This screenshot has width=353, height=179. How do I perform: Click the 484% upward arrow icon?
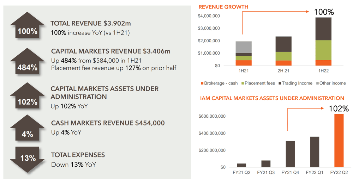pyautogui.click(x=27, y=61)
